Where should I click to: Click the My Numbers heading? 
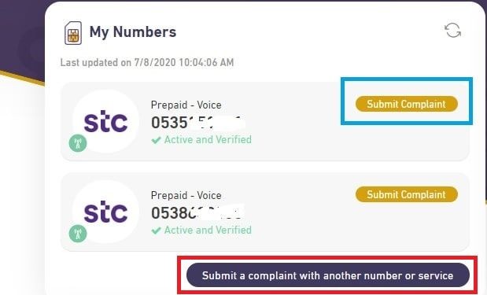pyautogui.click(x=133, y=32)
